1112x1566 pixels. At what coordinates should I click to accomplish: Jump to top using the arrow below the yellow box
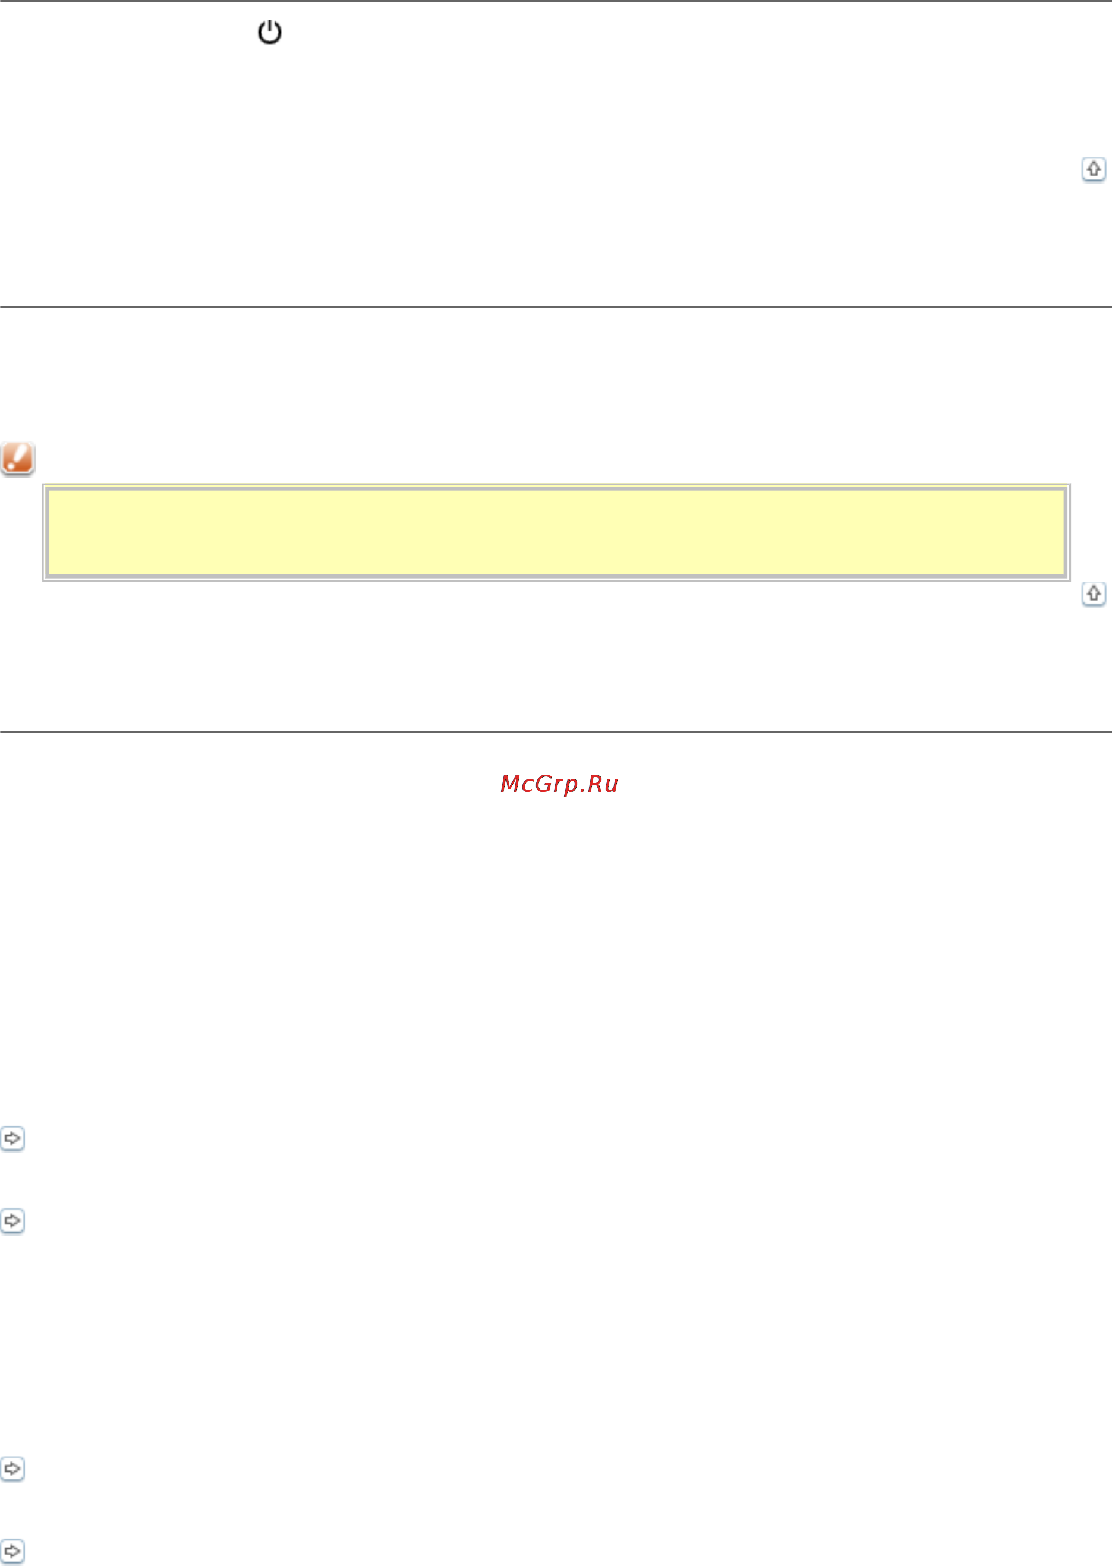[x=1093, y=593]
